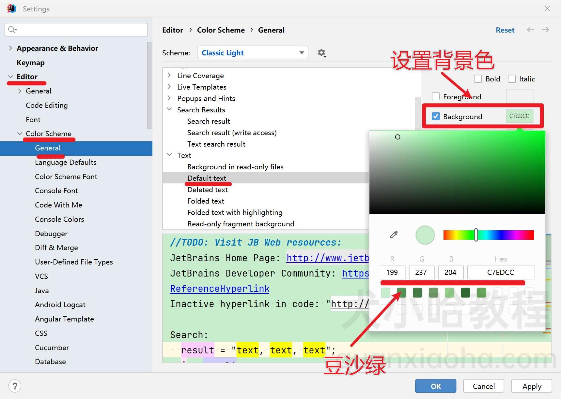
Task: Click the back navigation arrow
Action: 530,30
